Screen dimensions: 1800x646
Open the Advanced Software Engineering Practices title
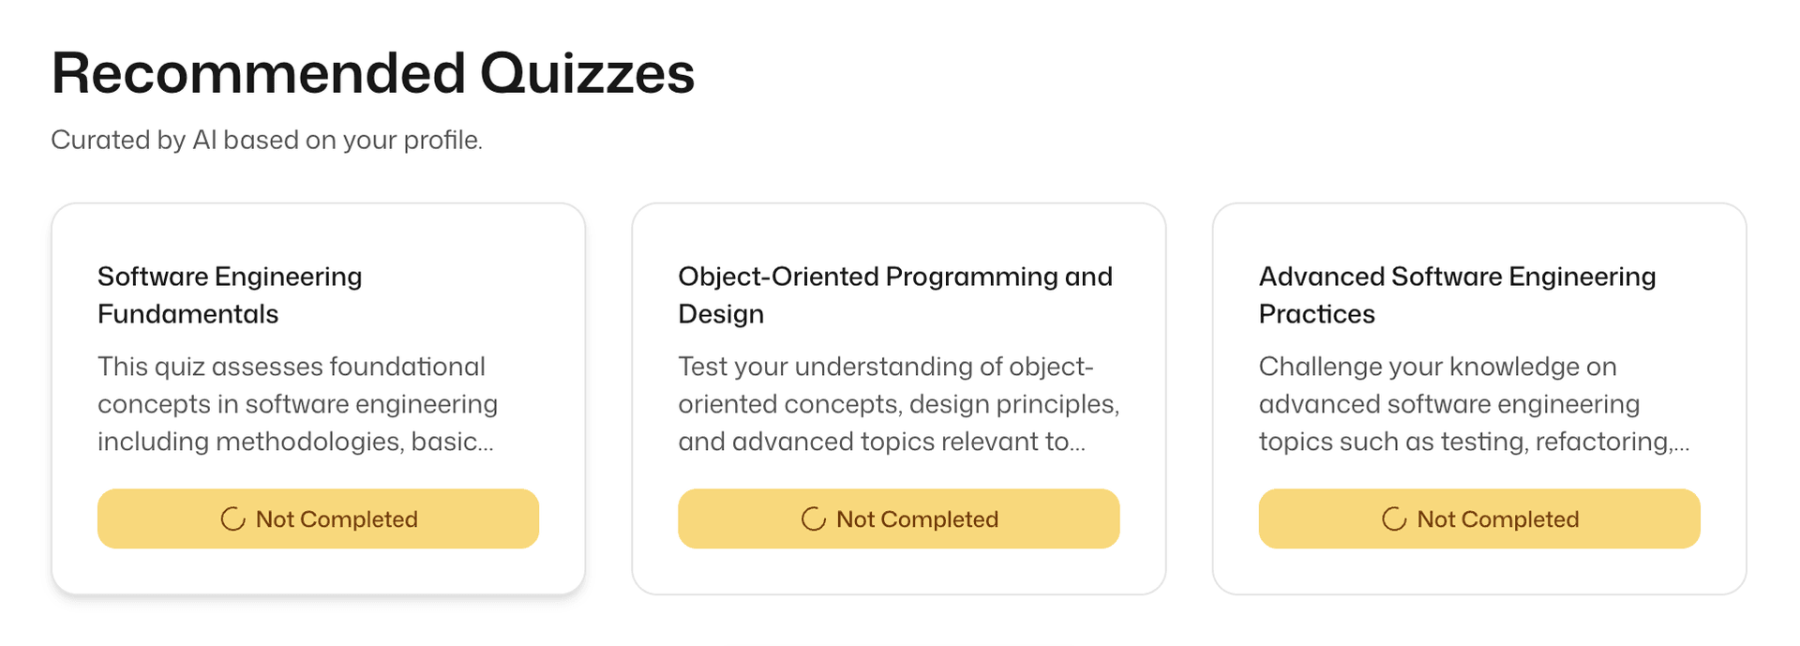tap(1456, 294)
